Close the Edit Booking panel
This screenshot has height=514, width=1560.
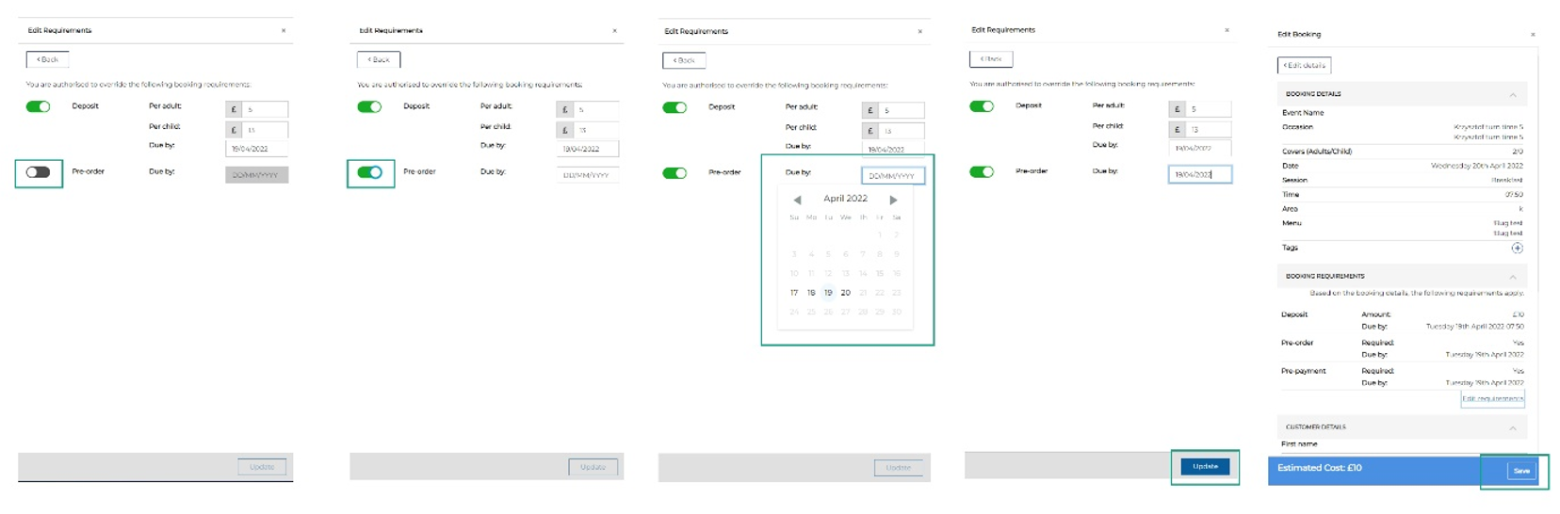point(1533,35)
